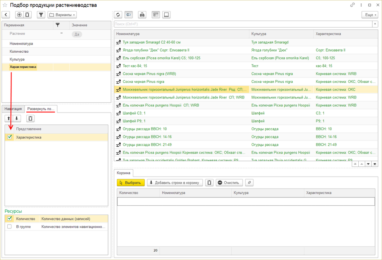Switch to the Навигация tab

13,109
